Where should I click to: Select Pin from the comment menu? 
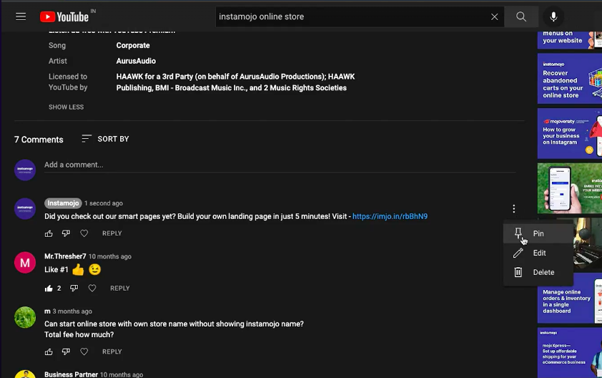pos(538,233)
